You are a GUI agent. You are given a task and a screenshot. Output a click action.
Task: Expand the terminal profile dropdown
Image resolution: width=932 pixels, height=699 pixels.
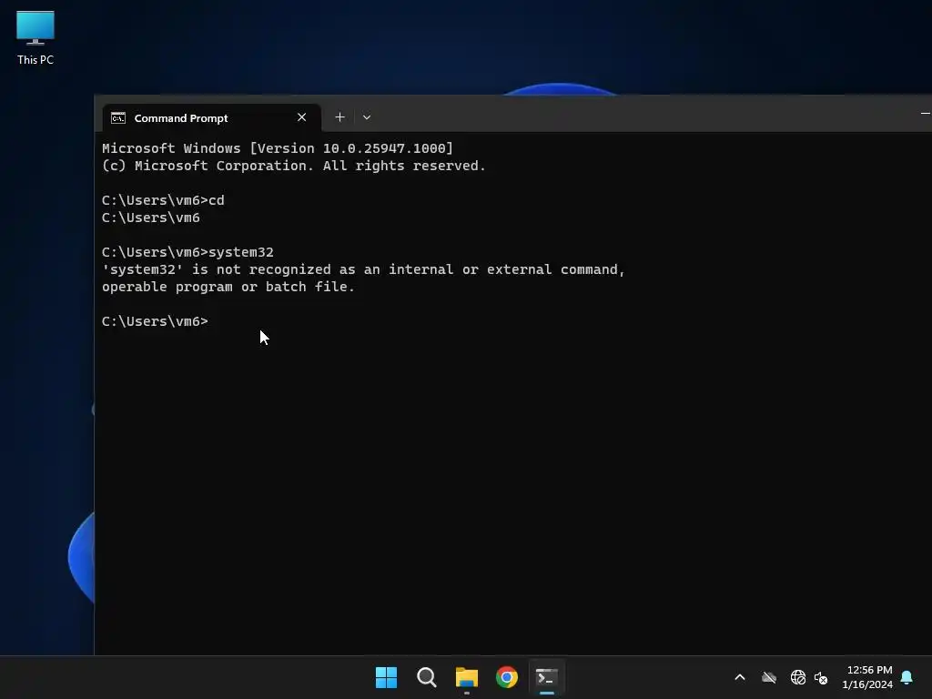(367, 117)
